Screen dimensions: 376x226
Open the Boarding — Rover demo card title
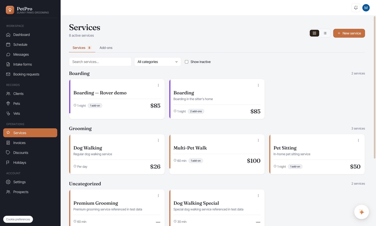pyautogui.click(x=100, y=93)
